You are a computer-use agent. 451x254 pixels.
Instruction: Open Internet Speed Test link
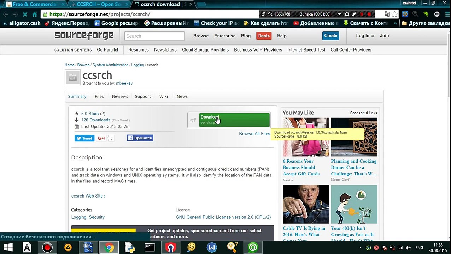pyautogui.click(x=306, y=50)
